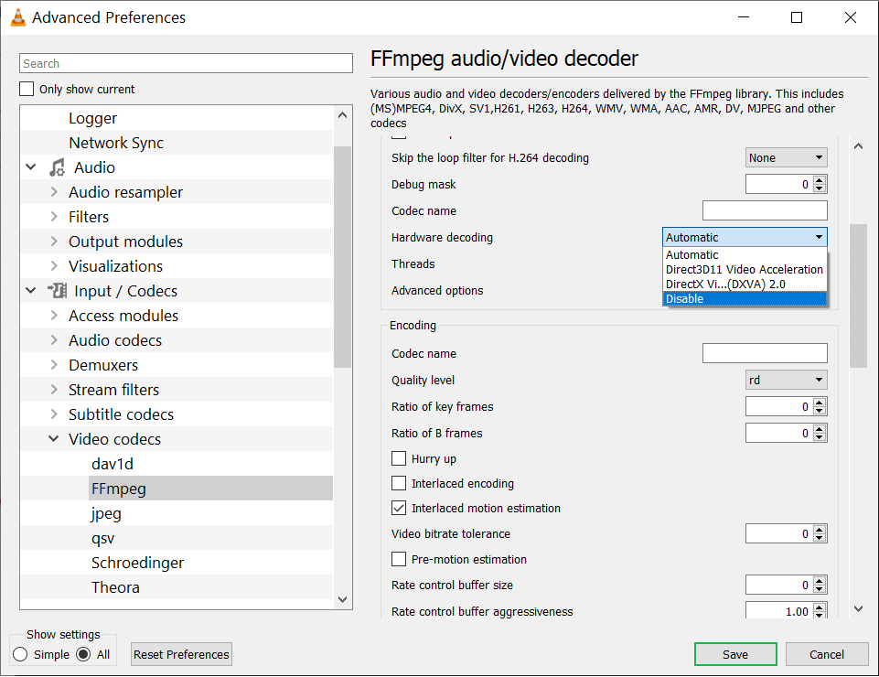Increase Ratio of key frames value
The image size is (879, 677).
[x=820, y=403]
